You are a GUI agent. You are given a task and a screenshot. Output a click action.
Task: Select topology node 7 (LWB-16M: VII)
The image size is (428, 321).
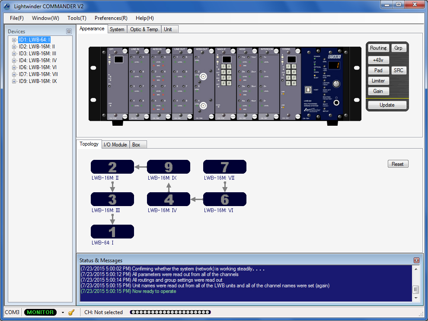point(225,167)
